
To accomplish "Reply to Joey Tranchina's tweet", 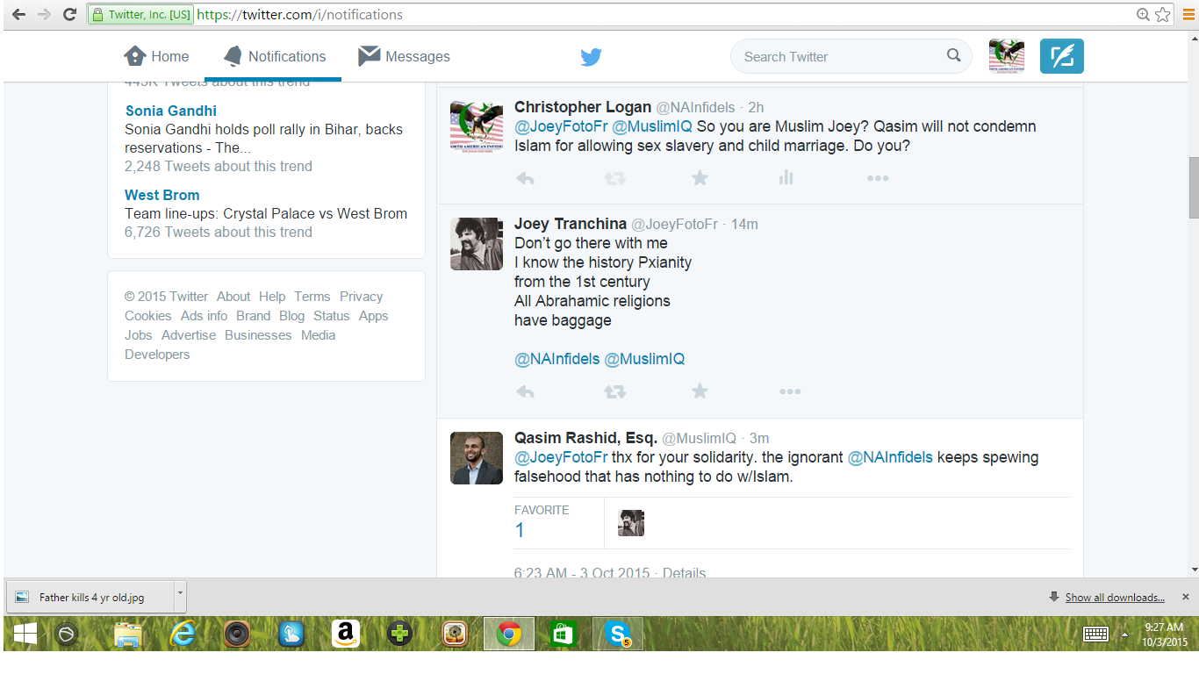I will (x=525, y=391).
